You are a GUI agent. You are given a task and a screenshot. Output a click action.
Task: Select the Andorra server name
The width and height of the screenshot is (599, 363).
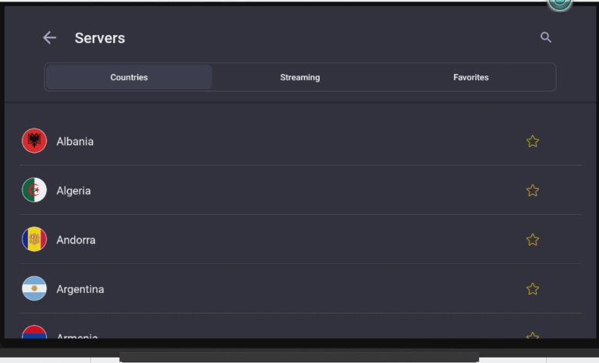[76, 240]
